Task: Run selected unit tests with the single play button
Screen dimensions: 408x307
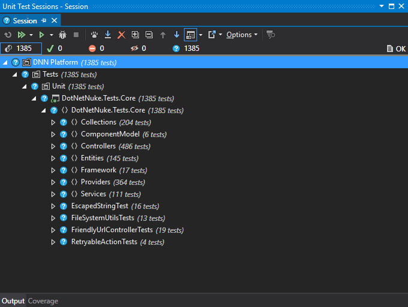Action: [x=41, y=35]
